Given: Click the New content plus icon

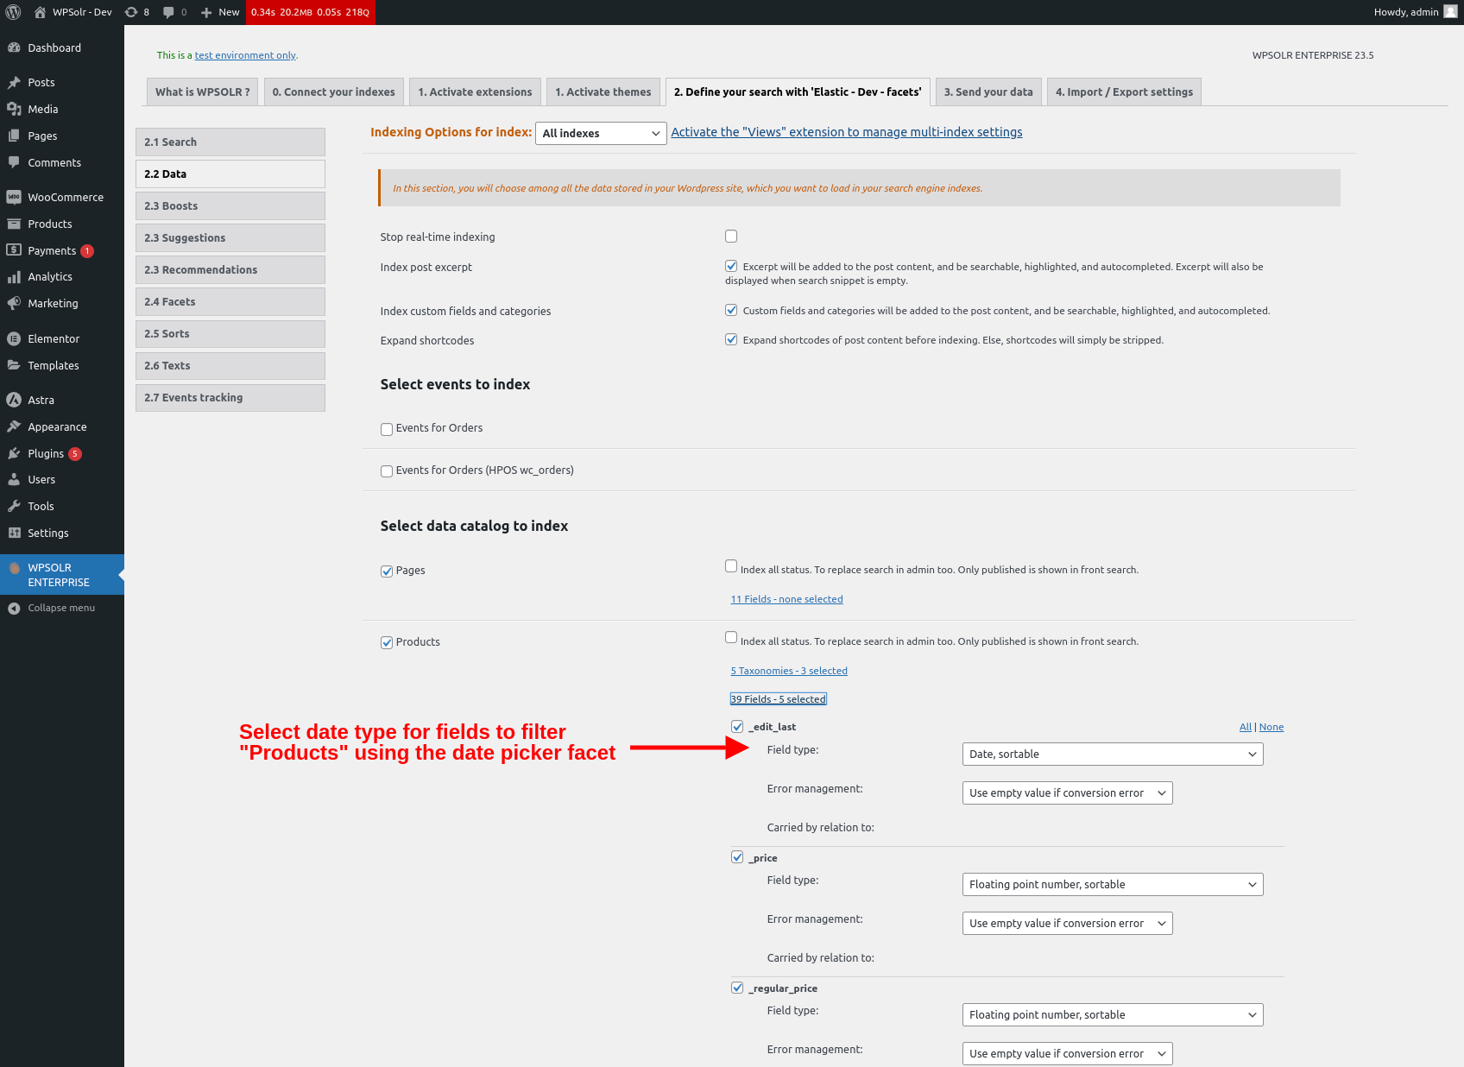Looking at the screenshot, I should [x=206, y=12].
